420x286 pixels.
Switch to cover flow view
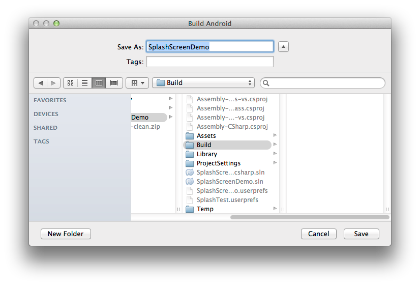[114, 83]
